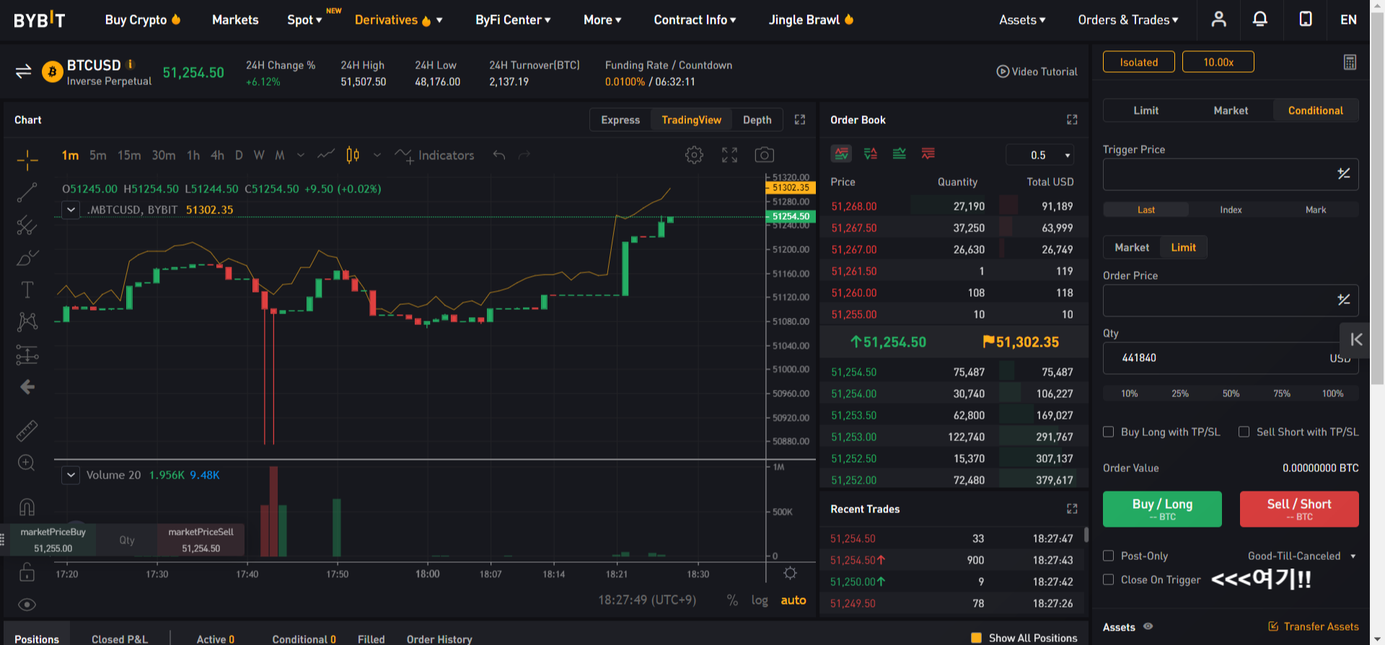This screenshot has height=645, width=1385.
Task: Open mobile app download icon
Action: 1306,19
